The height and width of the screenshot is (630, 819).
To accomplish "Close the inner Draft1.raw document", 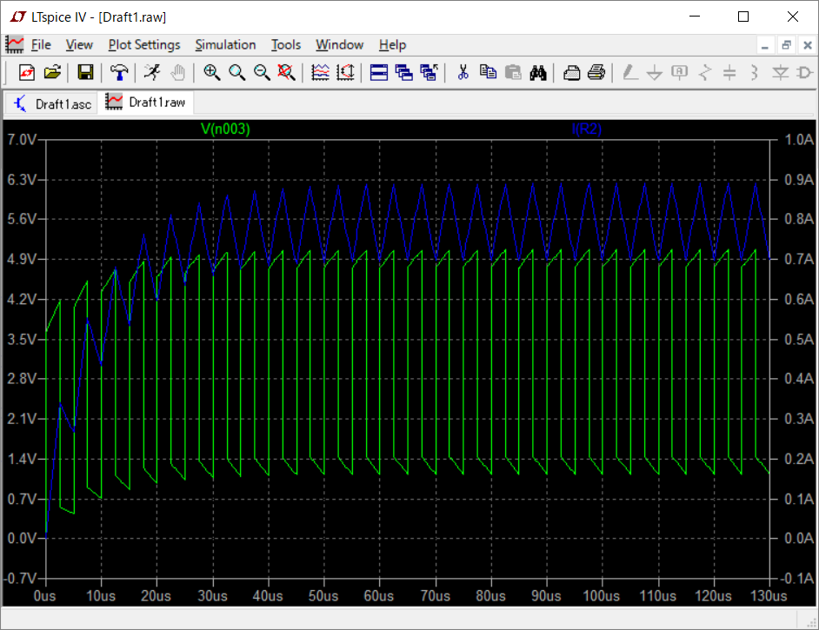I will click(x=808, y=45).
